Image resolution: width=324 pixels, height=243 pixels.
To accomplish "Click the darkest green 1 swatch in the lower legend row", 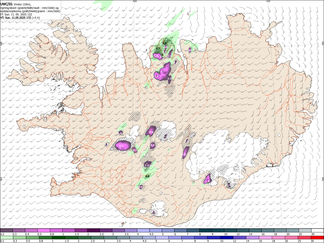I will [58, 237].
